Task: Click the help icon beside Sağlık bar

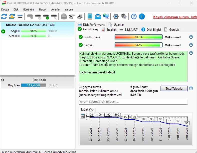Action: pos(191,45)
